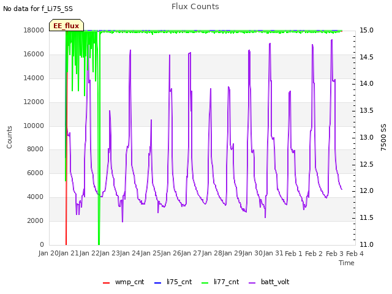The height and width of the screenshot is (294, 392).
Task: Click the 'No data for f_Li75_SS' message
Action: 38,9
